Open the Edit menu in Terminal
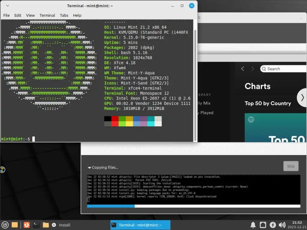The height and width of the screenshot is (230, 307). 18,15
